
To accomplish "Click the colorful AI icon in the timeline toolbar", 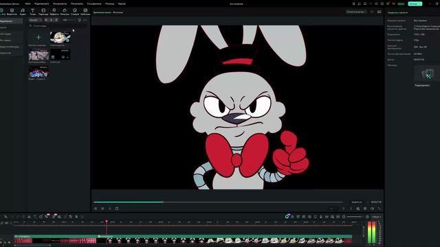I will [287, 217].
